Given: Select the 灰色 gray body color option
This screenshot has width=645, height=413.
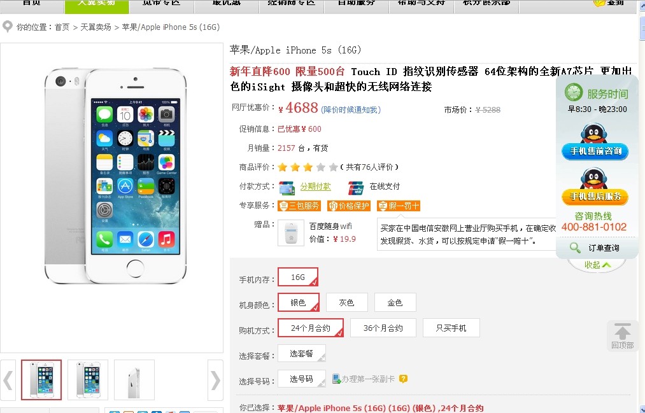Looking at the screenshot, I should (x=346, y=303).
